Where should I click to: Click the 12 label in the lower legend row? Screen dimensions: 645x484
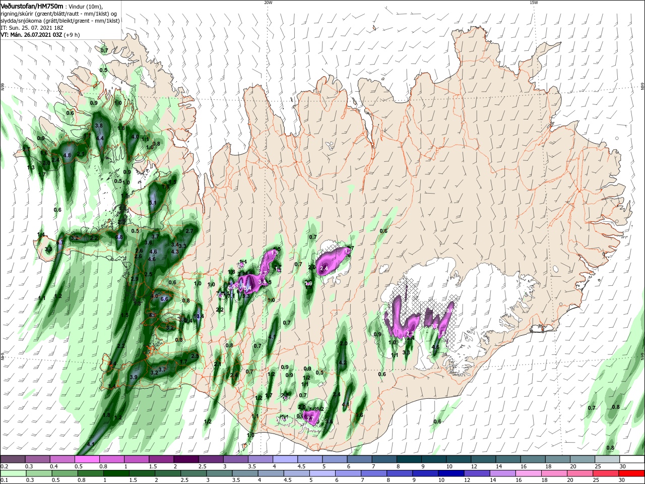pos(467,480)
